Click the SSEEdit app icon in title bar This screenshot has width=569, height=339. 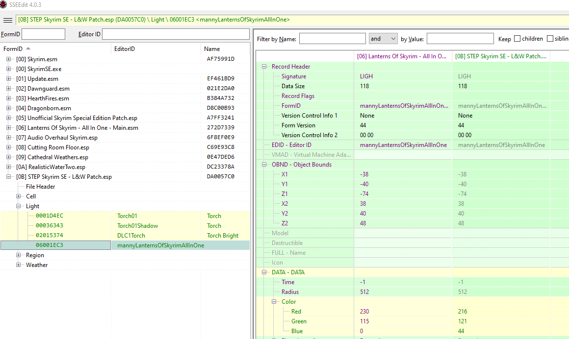(3, 5)
